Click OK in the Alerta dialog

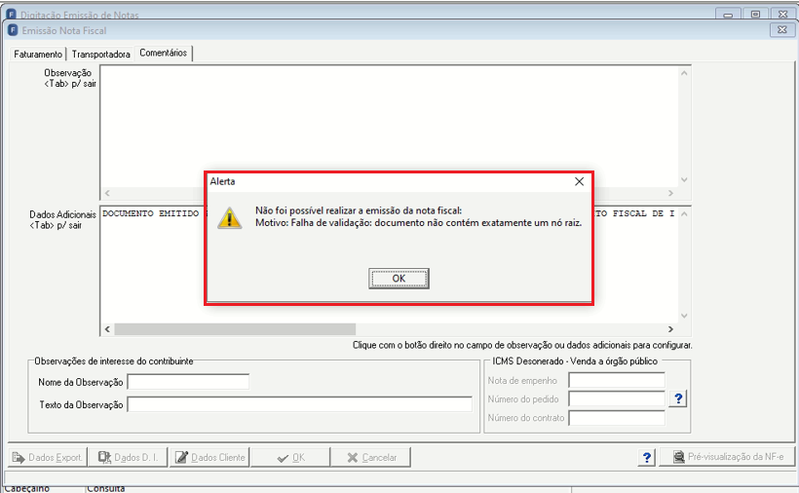coord(399,279)
